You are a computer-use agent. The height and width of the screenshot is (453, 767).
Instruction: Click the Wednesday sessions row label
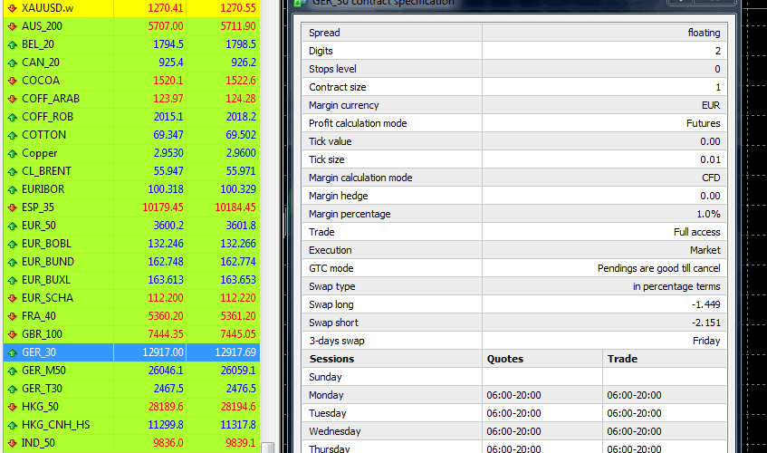(334, 431)
